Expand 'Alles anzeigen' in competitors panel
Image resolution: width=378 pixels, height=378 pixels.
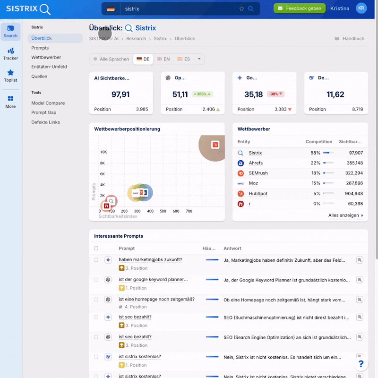346,215
